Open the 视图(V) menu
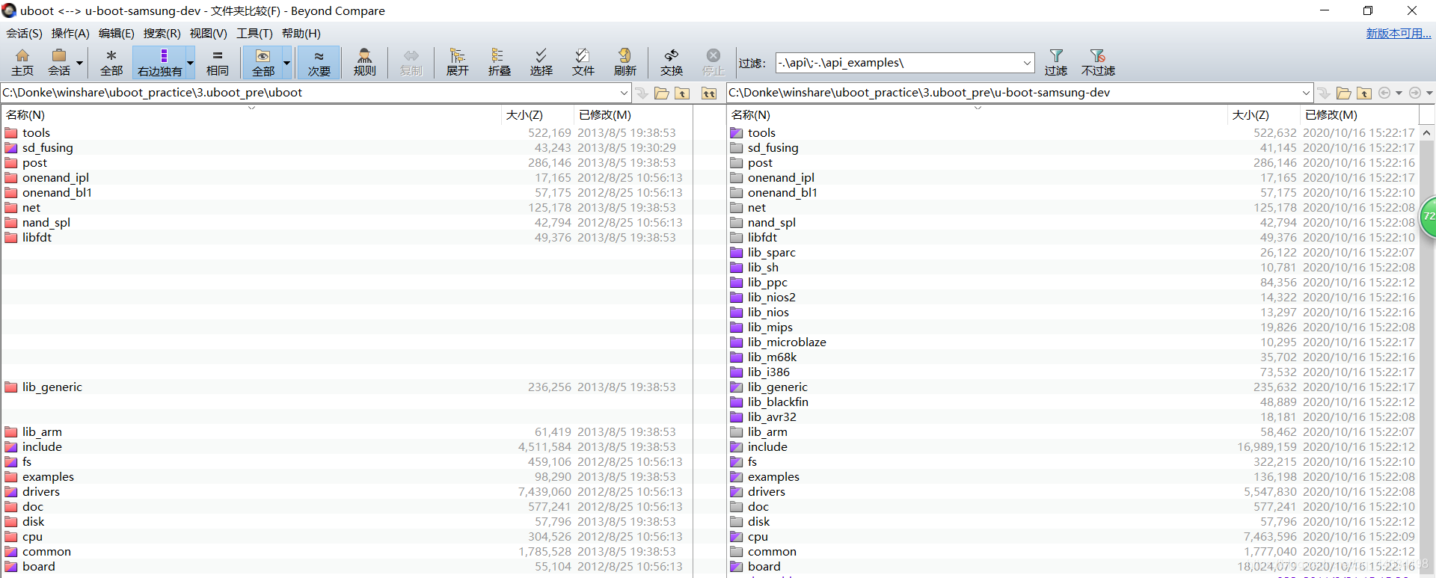 tap(208, 33)
